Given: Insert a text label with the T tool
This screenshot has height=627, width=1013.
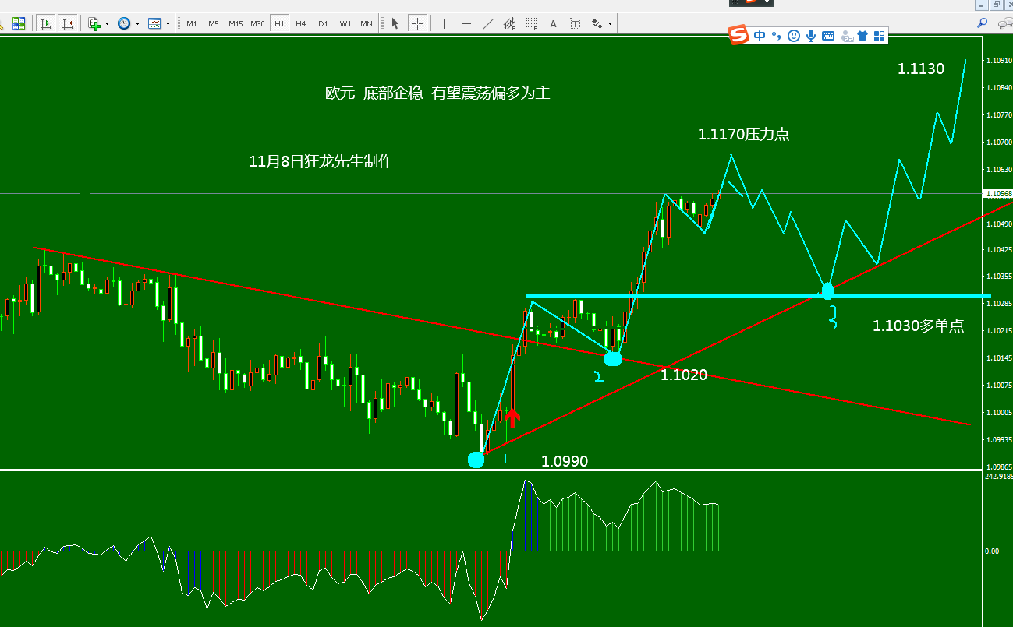Looking at the screenshot, I should point(576,23).
